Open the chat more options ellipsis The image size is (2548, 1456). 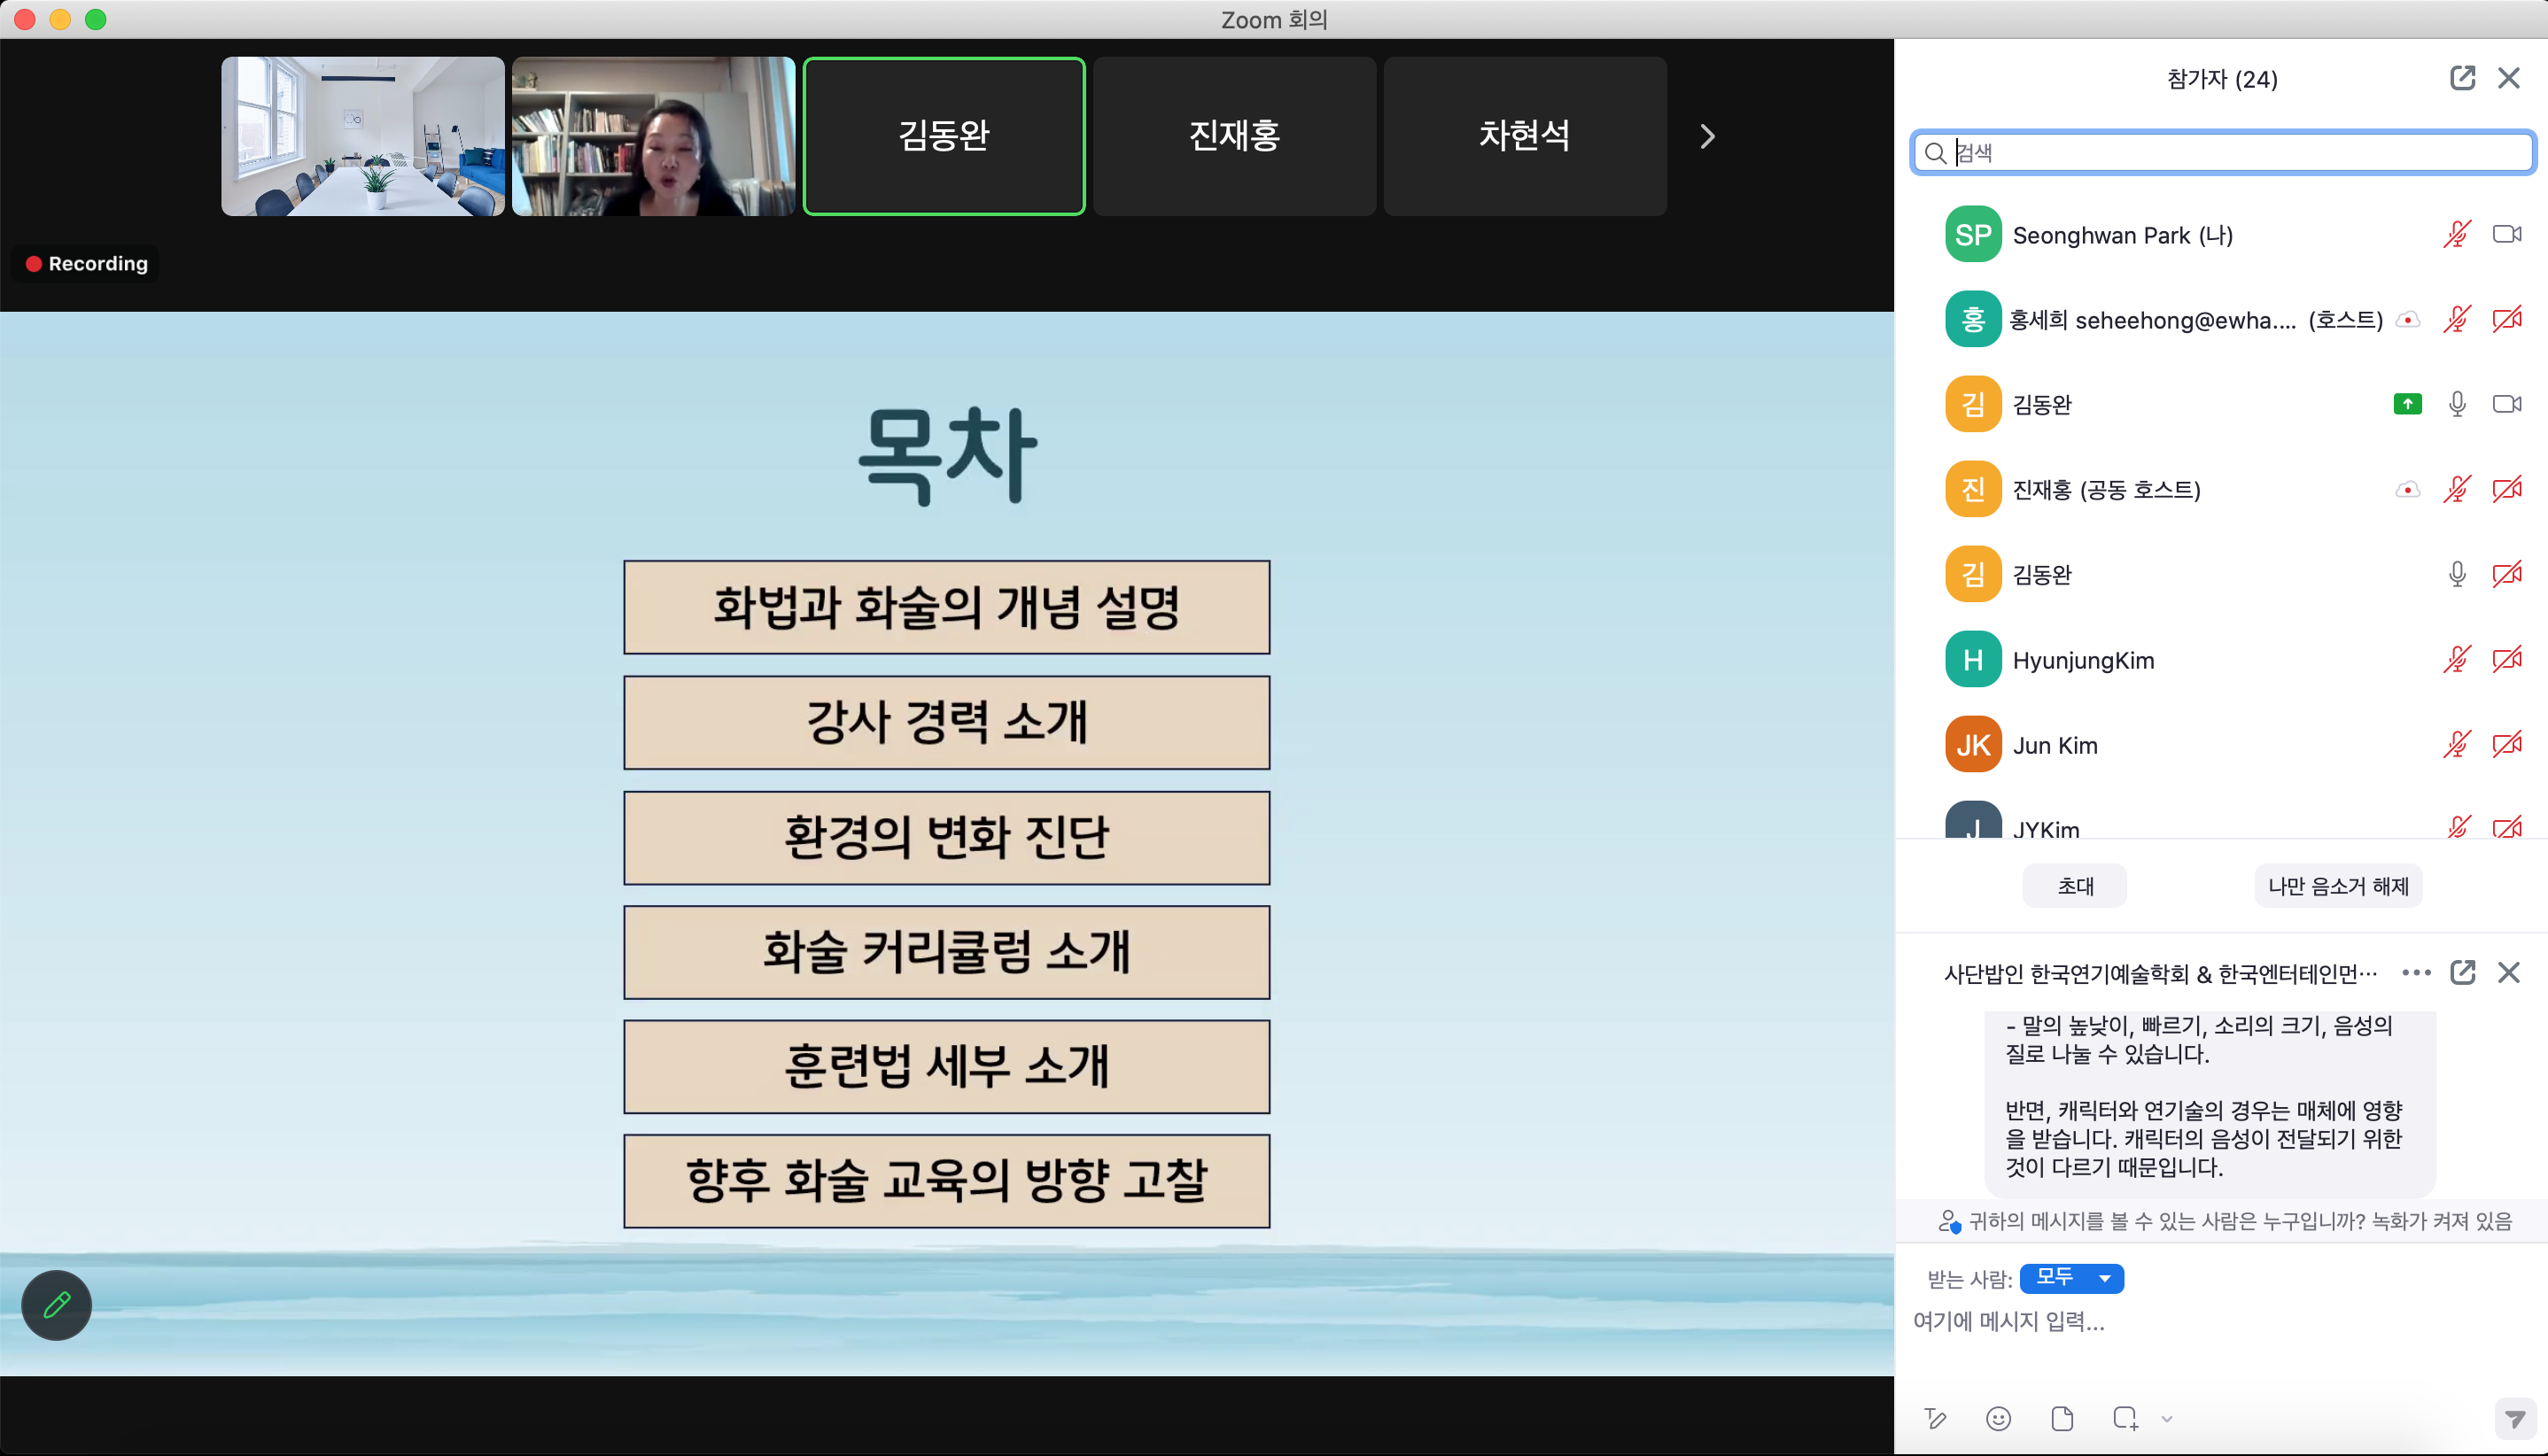(2416, 972)
